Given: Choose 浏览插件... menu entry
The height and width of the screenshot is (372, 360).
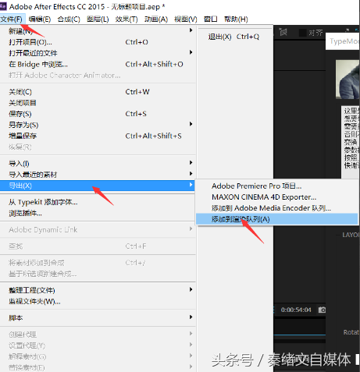Looking at the screenshot, I should tap(98, 214).
